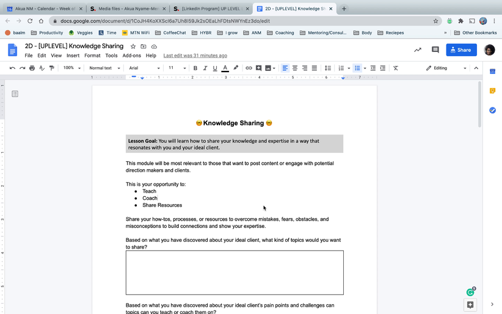Click Clear formatting icon

[x=396, y=68]
